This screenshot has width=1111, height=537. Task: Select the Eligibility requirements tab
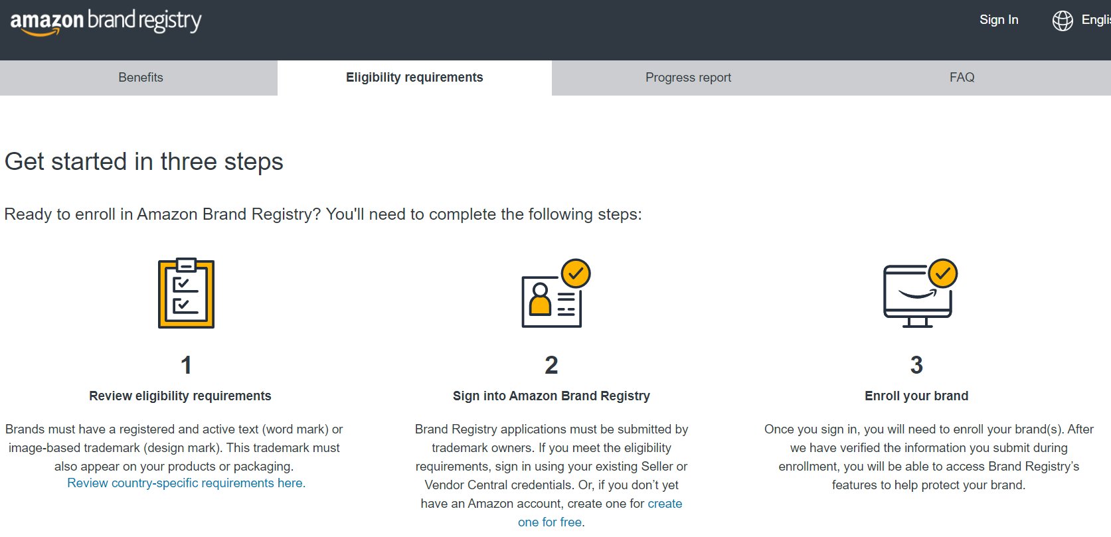pyautogui.click(x=414, y=77)
